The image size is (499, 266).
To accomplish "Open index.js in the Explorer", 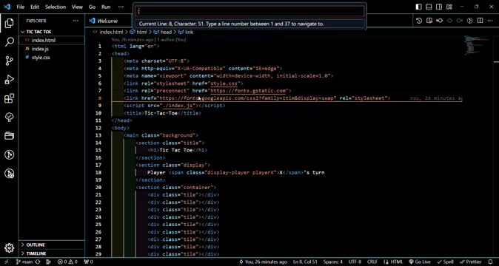I will tap(40, 49).
